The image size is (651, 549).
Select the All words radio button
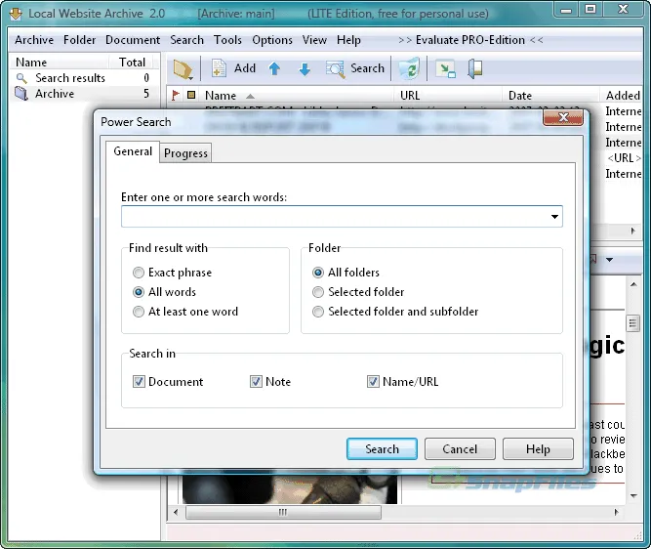[x=139, y=292]
